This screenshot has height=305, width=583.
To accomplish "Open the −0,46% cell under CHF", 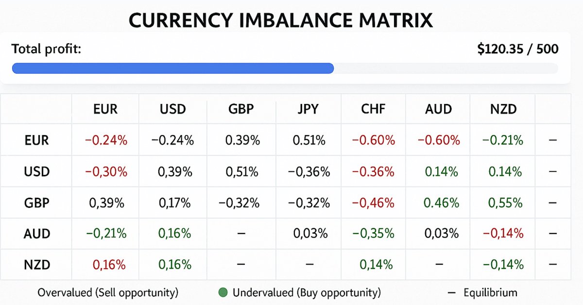I will pyautogui.click(x=373, y=203).
